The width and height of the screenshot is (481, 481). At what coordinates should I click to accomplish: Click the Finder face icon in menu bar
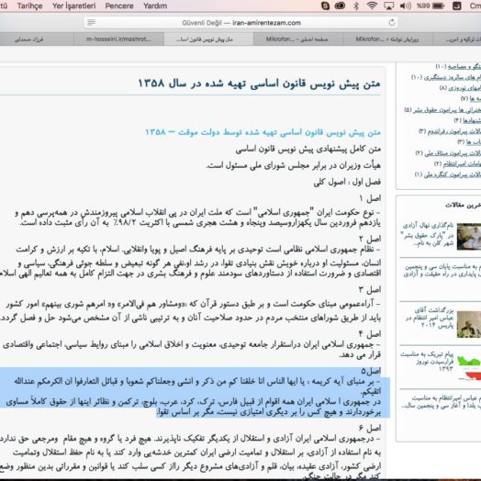tap(457, 6)
